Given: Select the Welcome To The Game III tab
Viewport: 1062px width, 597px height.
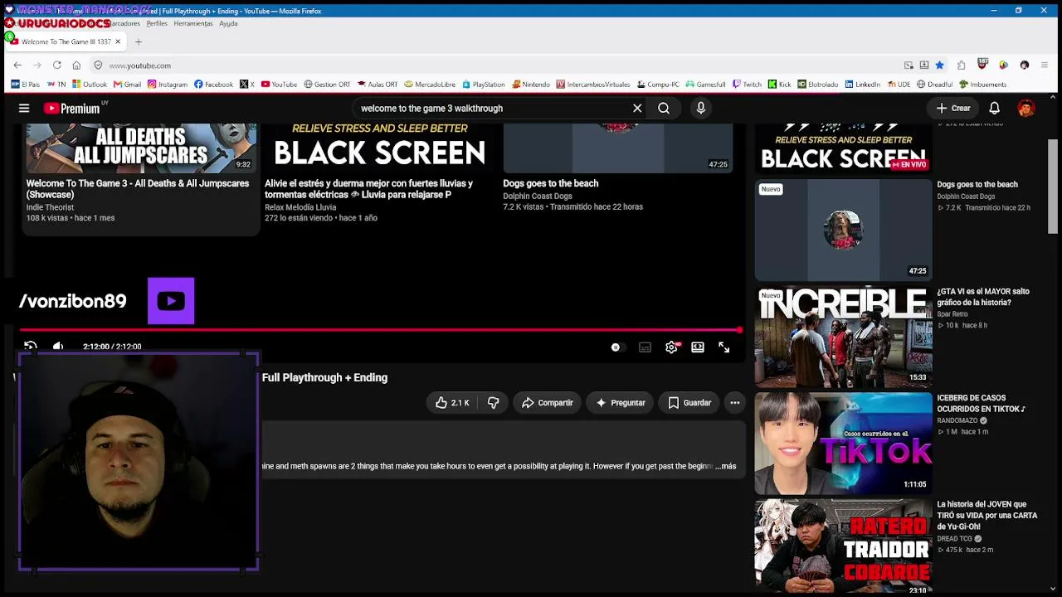Looking at the screenshot, I should (x=66, y=41).
